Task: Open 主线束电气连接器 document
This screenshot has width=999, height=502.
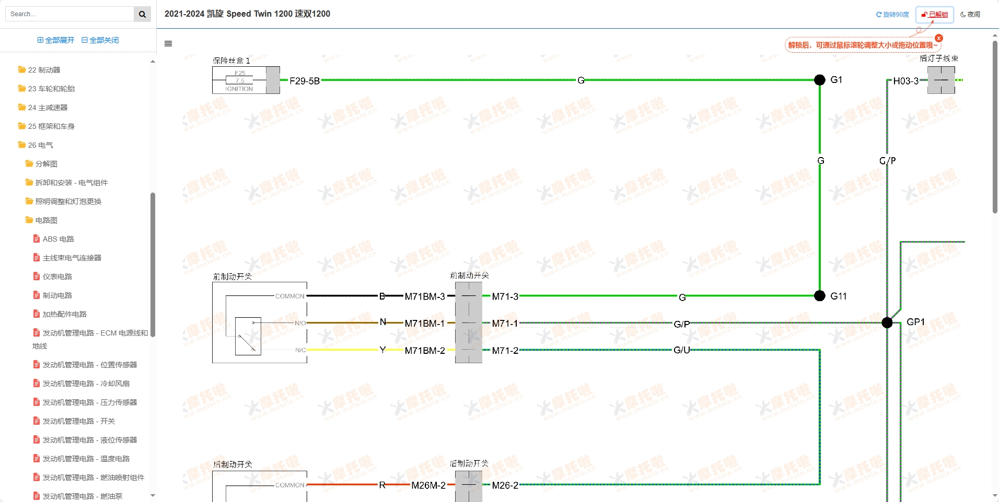Action: pos(72,258)
